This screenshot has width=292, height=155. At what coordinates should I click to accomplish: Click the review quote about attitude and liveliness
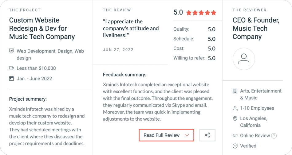[x=131, y=29]
